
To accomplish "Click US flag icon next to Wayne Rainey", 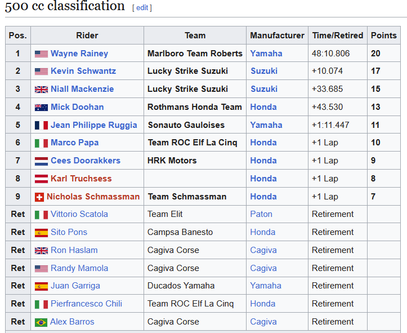I will tap(41, 54).
